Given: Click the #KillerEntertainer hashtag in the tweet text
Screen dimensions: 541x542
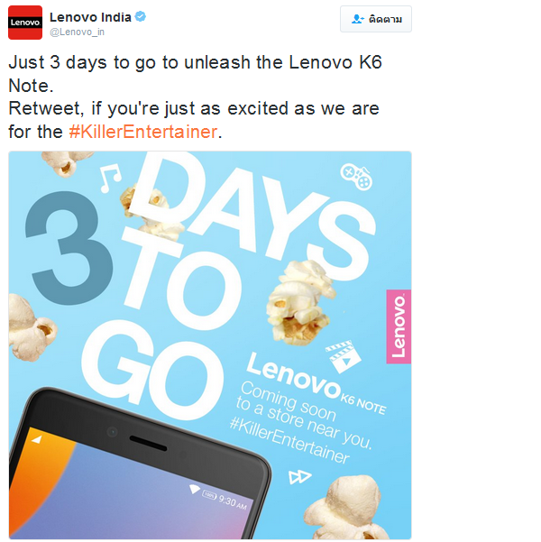Looking at the screenshot, I should point(143,132).
